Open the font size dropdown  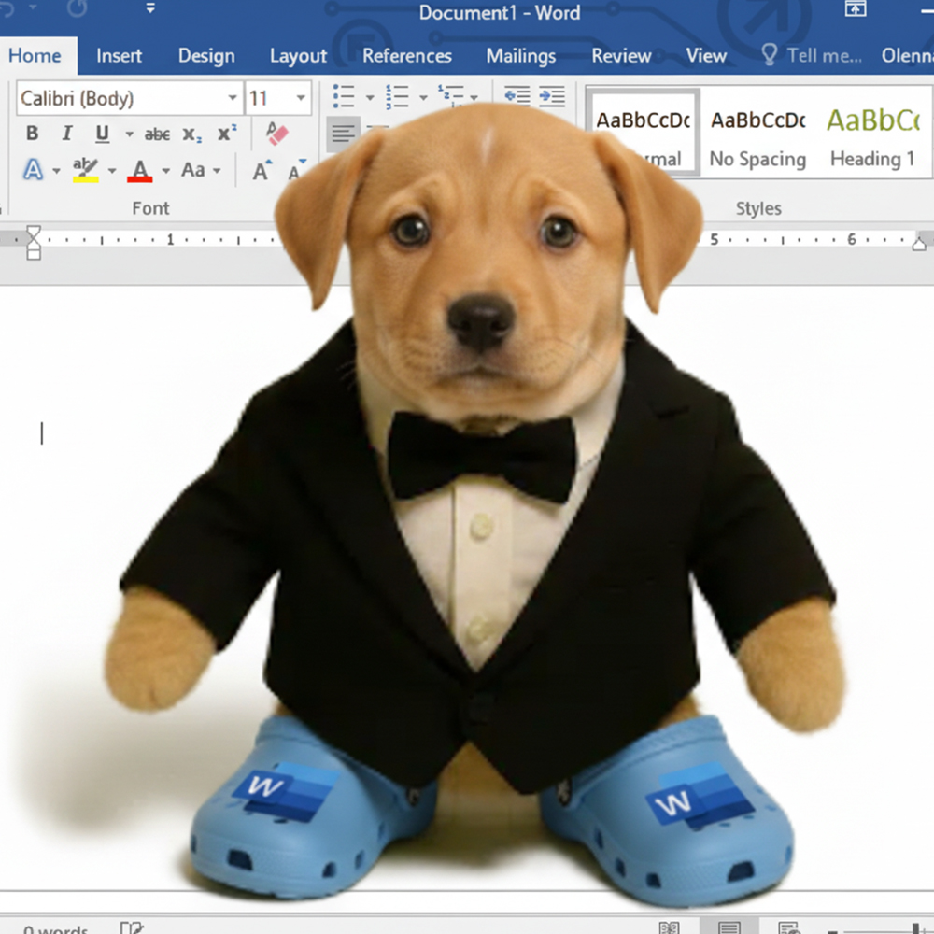pyautogui.click(x=301, y=97)
